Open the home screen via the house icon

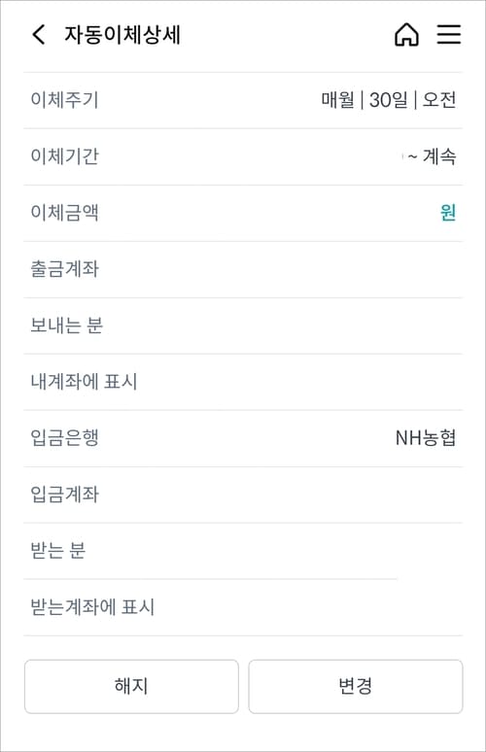406,35
